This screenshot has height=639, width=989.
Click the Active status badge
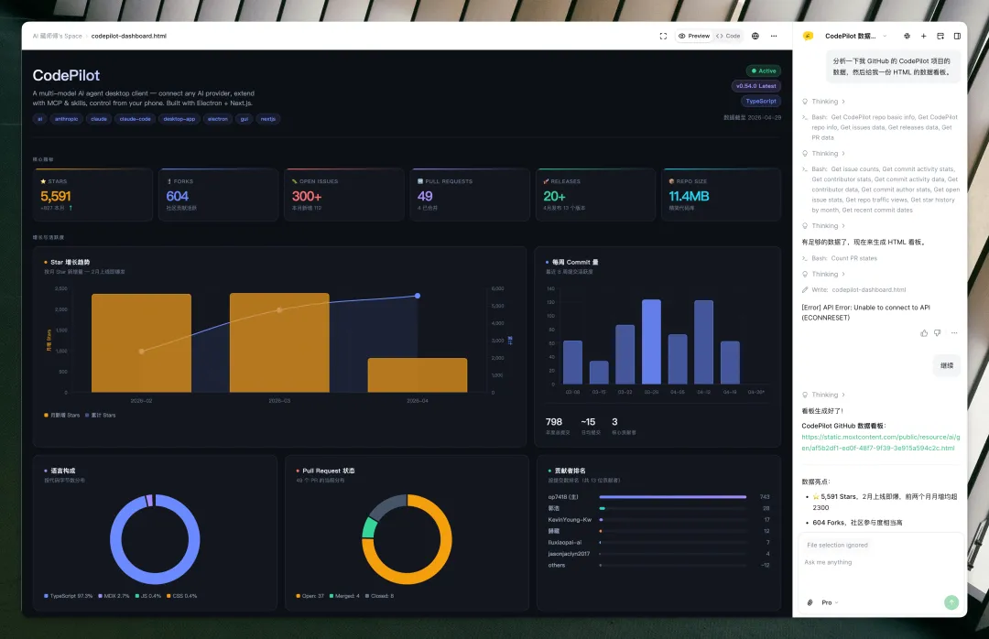tap(763, 71)
